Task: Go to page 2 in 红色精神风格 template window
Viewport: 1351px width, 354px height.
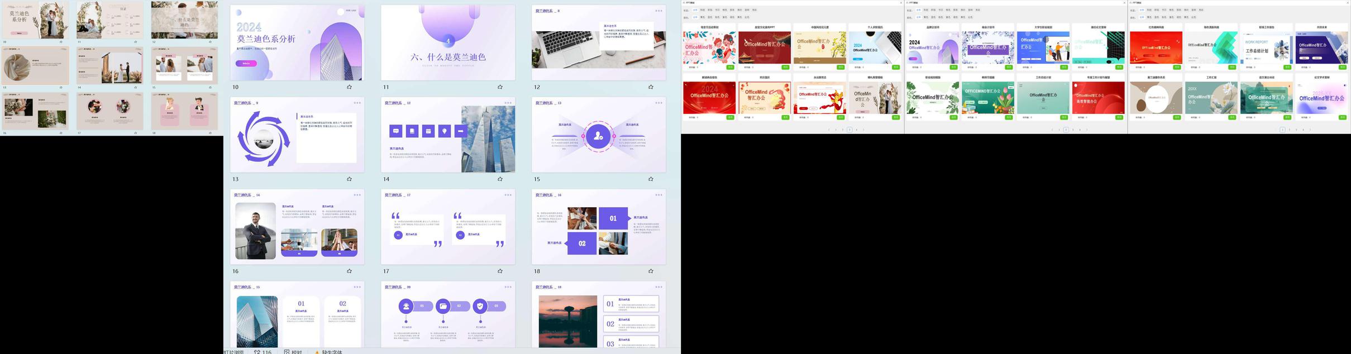Action: pos(1289,130)
